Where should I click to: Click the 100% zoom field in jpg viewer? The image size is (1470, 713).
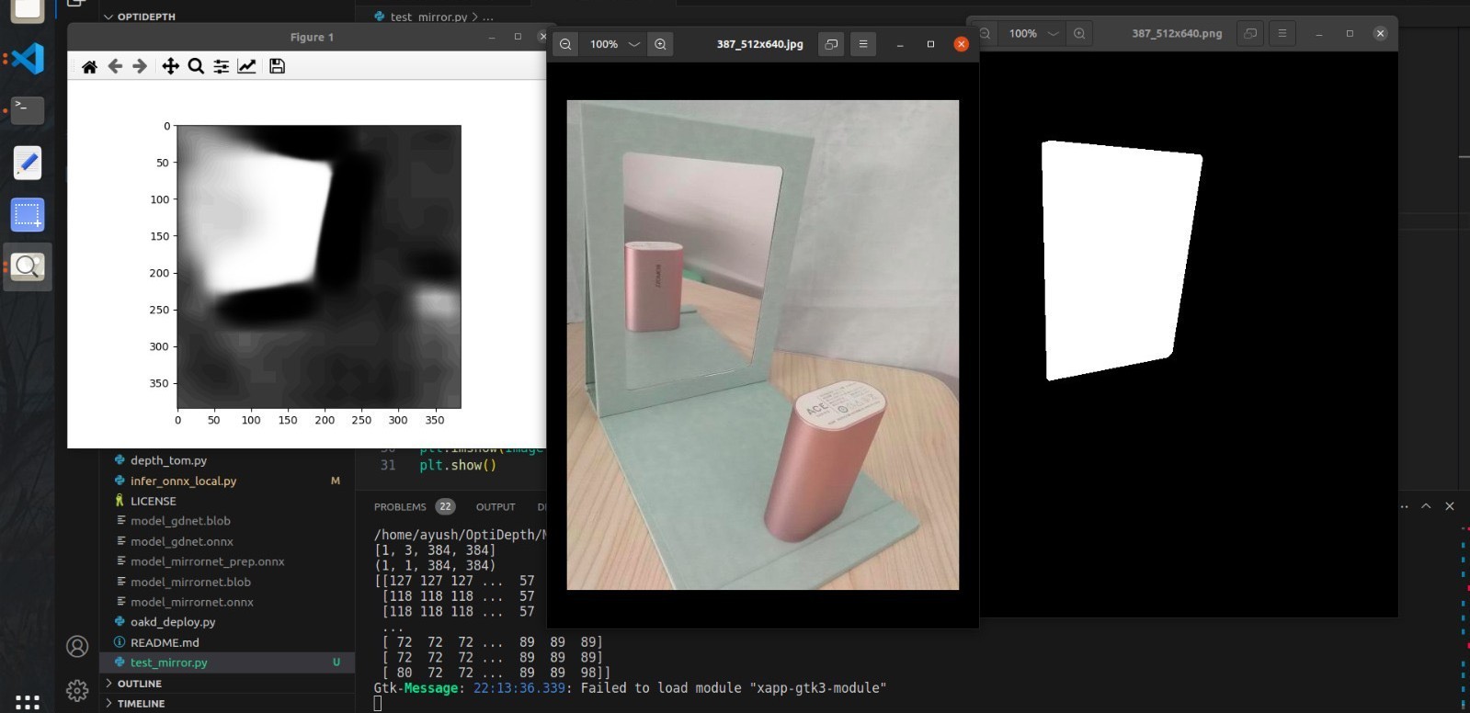[604, 44]
